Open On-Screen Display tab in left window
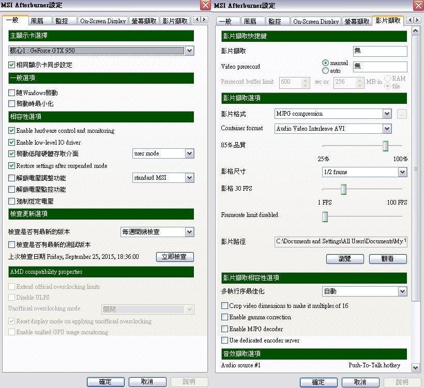The width and height of the screenshot is (424, 388). [103, 21]
